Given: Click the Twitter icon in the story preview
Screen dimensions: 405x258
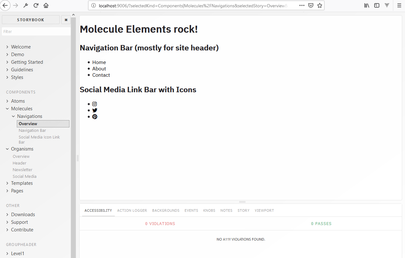Looking at the screenshot, I should pyautogui.click(x=95, y=110).
